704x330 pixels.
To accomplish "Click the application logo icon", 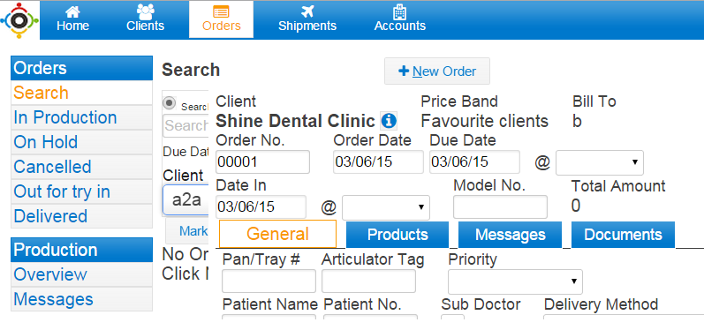I will click(19, 20).
